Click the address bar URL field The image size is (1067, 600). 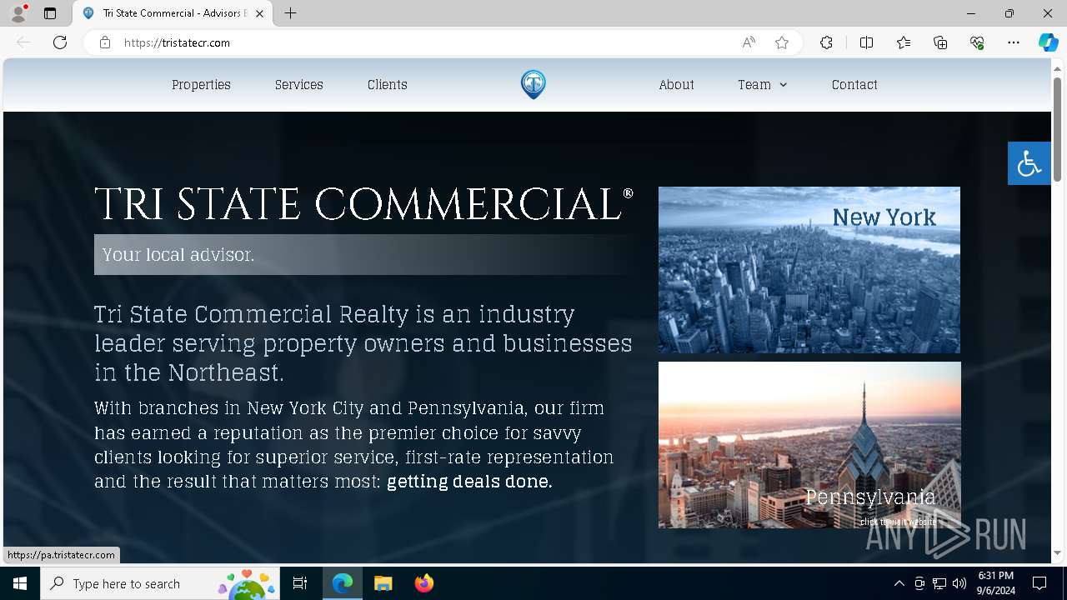425,42
